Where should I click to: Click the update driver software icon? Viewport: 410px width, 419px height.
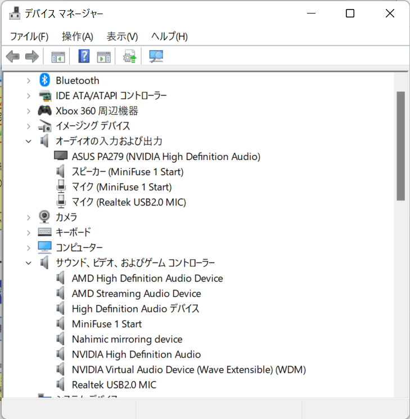click(130, 56)
